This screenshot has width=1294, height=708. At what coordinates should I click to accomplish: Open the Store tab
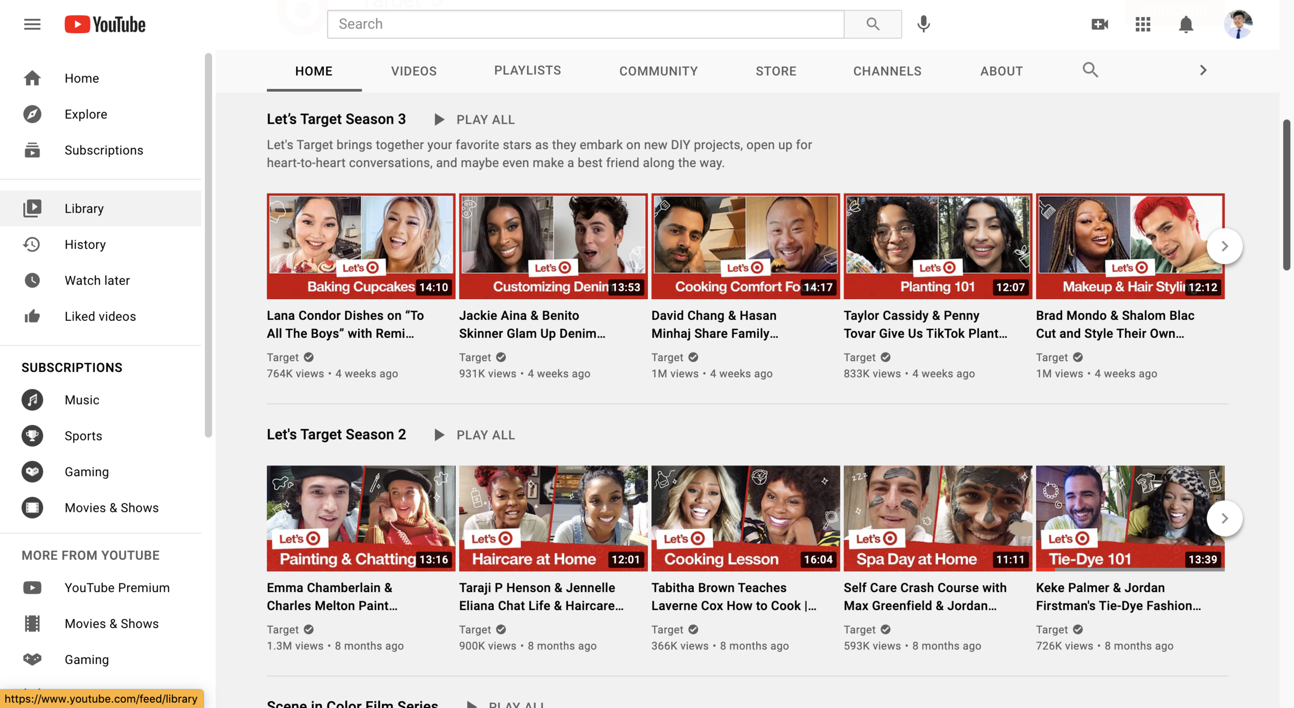776,71
